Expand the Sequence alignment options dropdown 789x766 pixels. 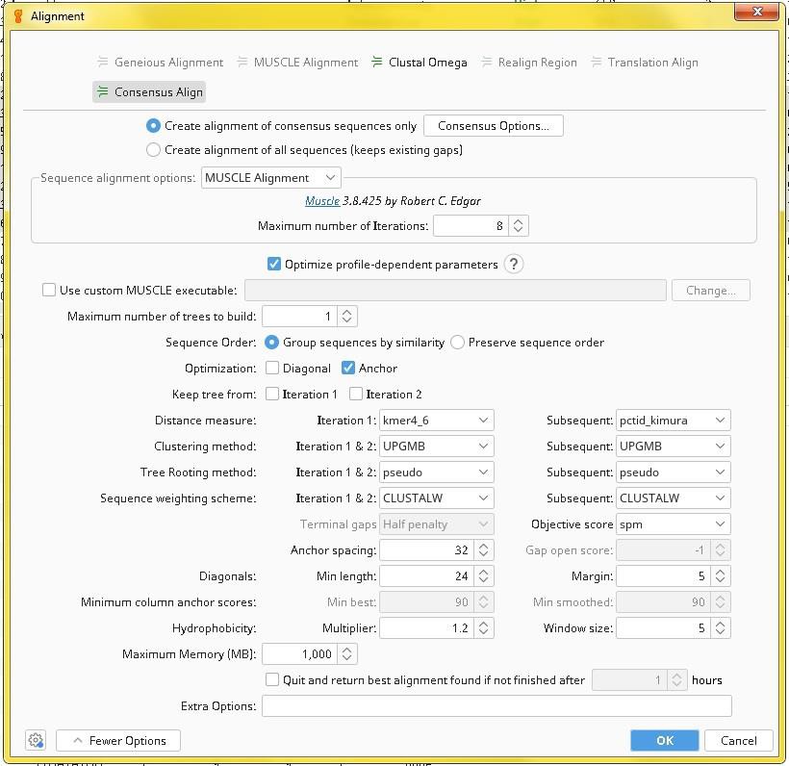point(271,177)
